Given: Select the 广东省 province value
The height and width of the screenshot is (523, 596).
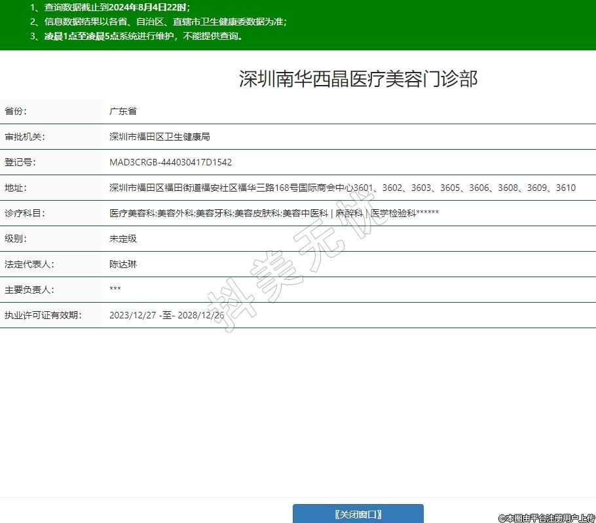Looking at the screenshot, I should [122, 111].
